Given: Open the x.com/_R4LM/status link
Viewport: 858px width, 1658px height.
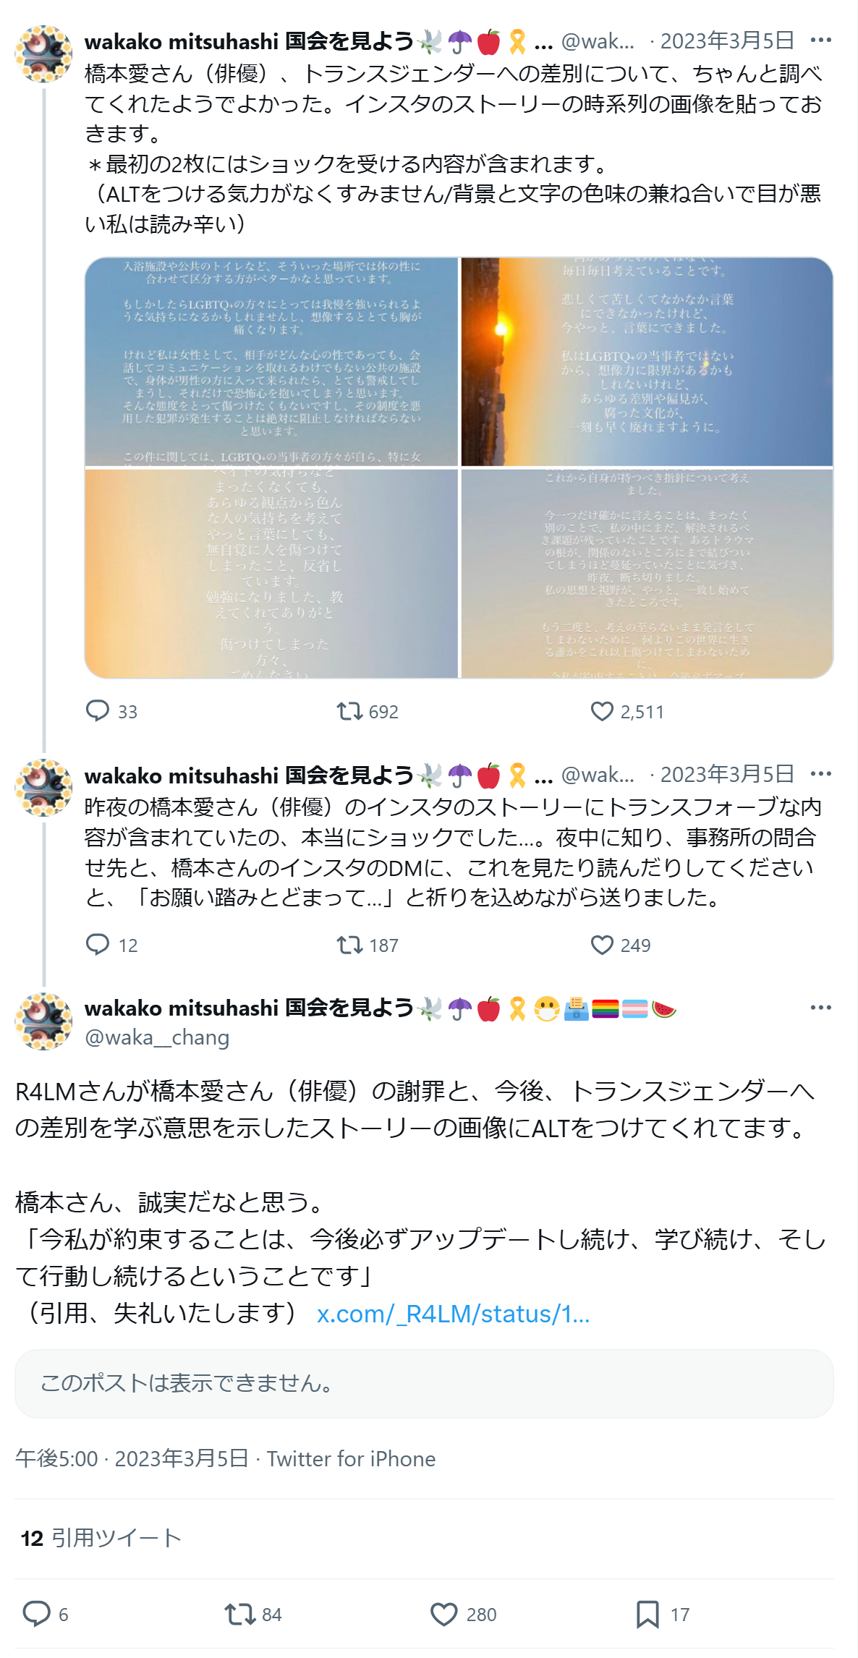Looking at the screenshot, I should coord(454,1313).
